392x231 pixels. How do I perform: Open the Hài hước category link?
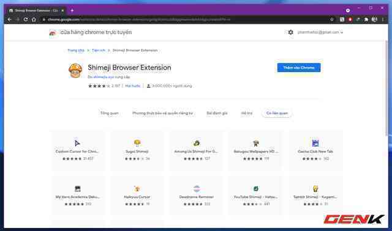click(x=133, y=86)
